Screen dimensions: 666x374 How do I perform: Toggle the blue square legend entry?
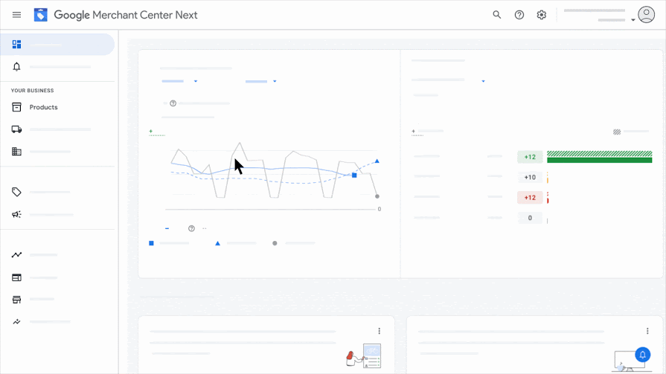click(x=151, y=243)
